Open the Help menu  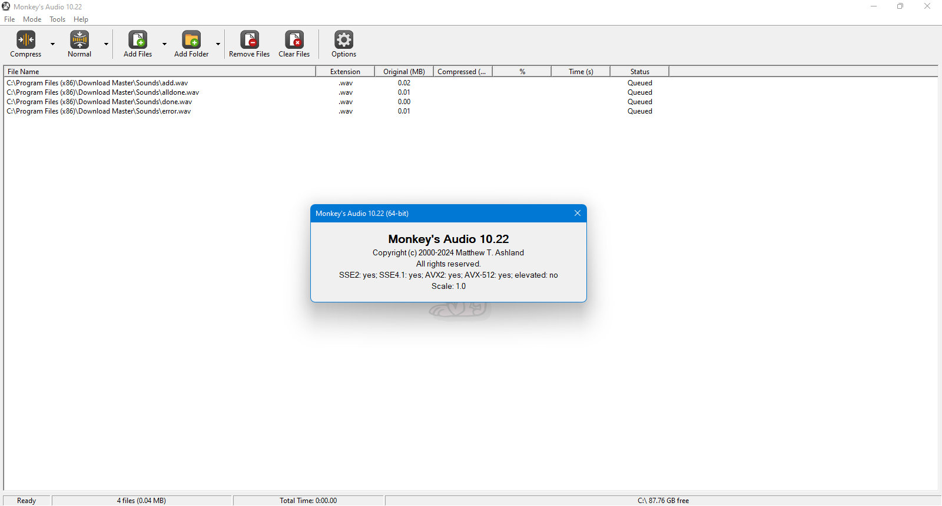81,19
